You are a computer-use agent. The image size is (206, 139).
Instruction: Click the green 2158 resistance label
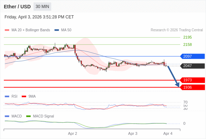click(x=187, y=44)
